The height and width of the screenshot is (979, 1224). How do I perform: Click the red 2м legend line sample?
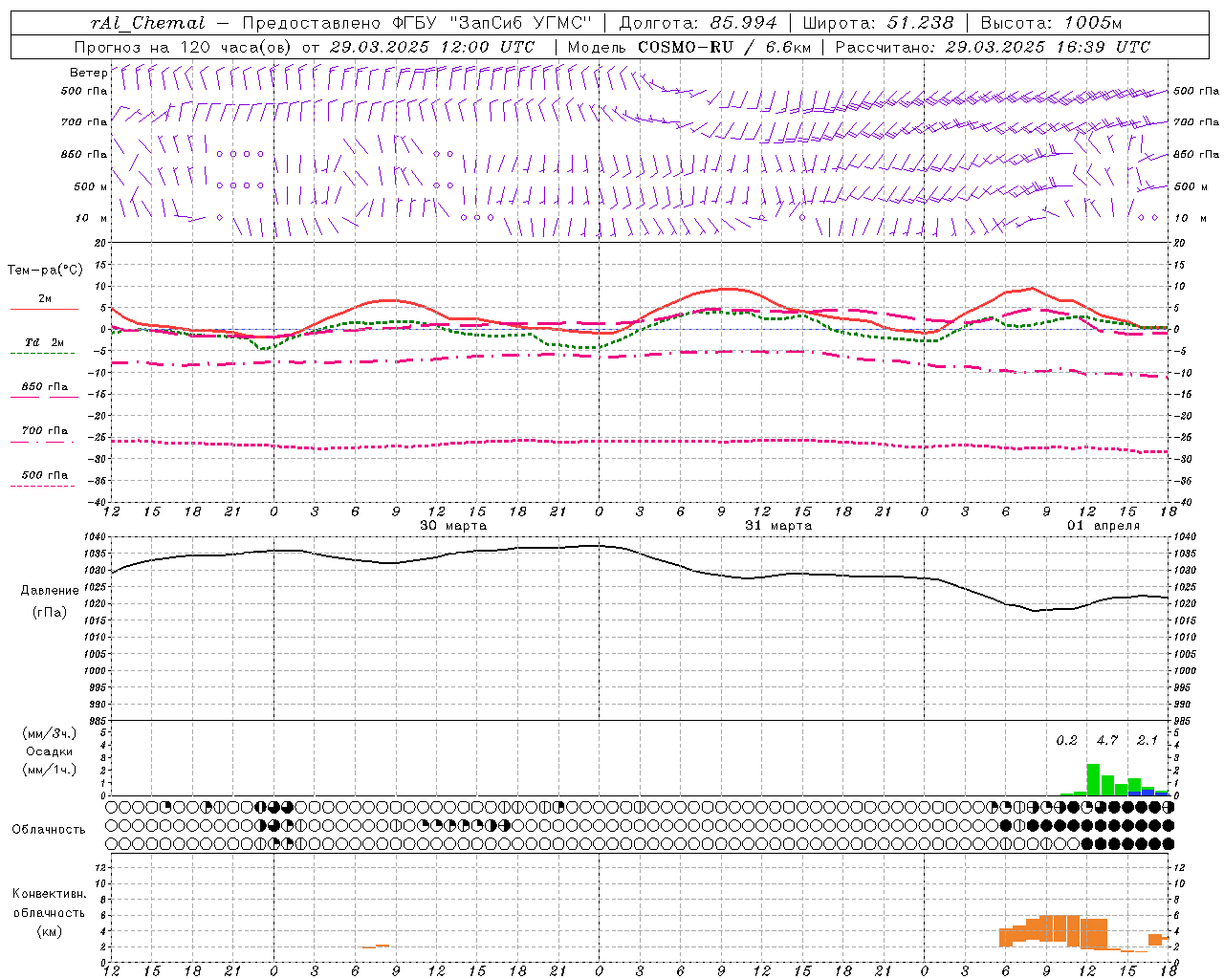(44, 309)
